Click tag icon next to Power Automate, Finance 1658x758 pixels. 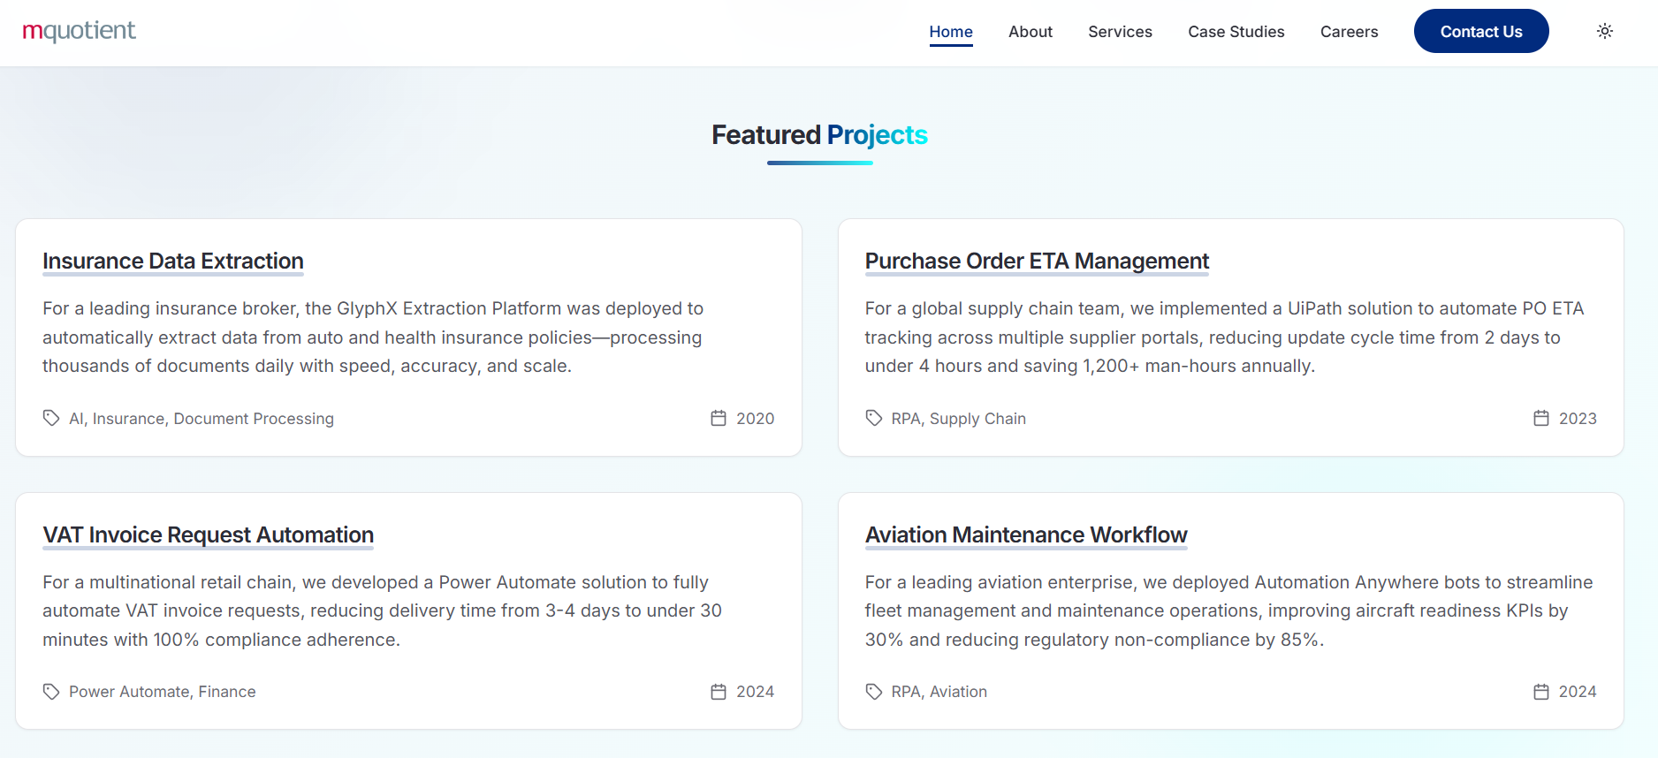pos(51,692)
